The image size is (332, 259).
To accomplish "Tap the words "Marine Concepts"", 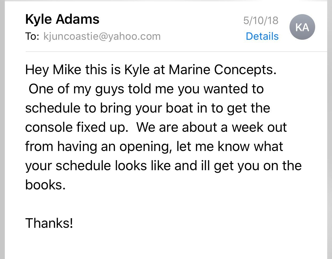I will [x=222, y=70].
